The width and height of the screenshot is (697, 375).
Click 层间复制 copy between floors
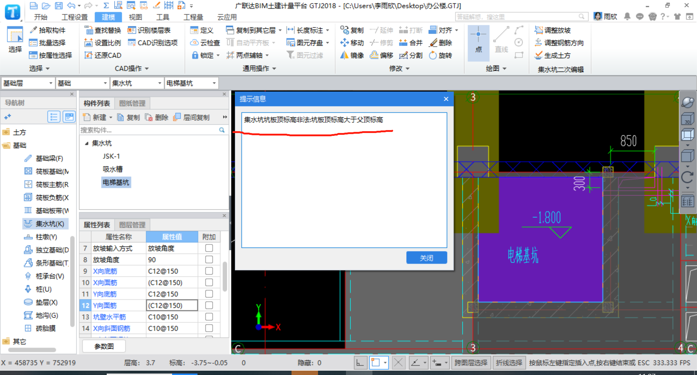point(192,117)
